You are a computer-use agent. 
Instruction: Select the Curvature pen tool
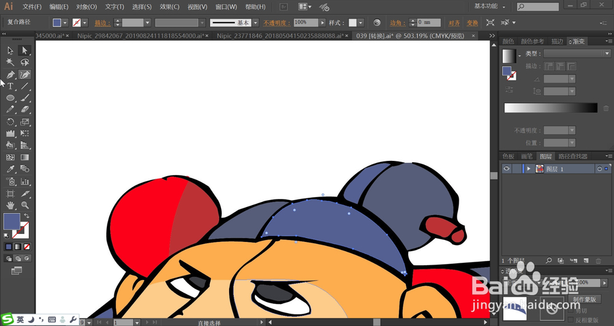coord(25,74)
